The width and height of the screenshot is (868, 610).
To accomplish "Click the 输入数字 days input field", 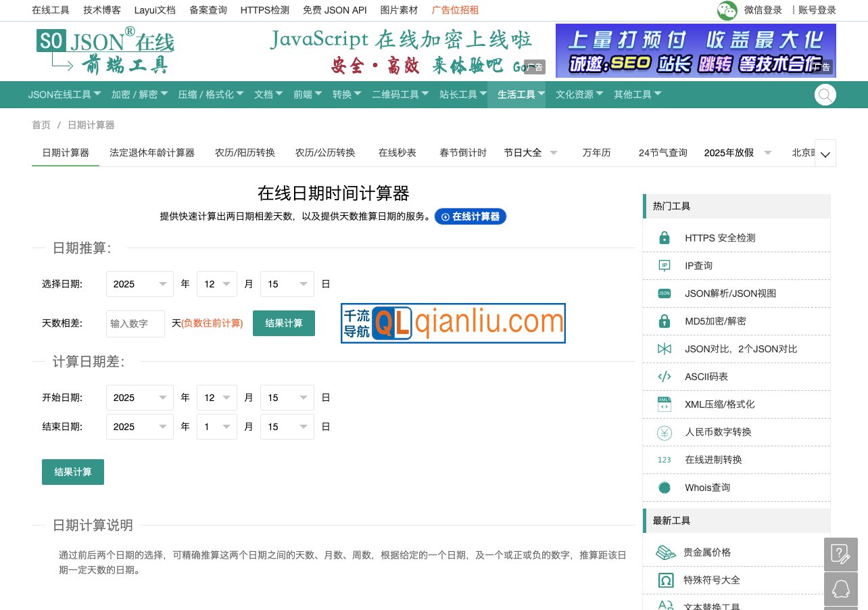I will (x=135, y=323).
